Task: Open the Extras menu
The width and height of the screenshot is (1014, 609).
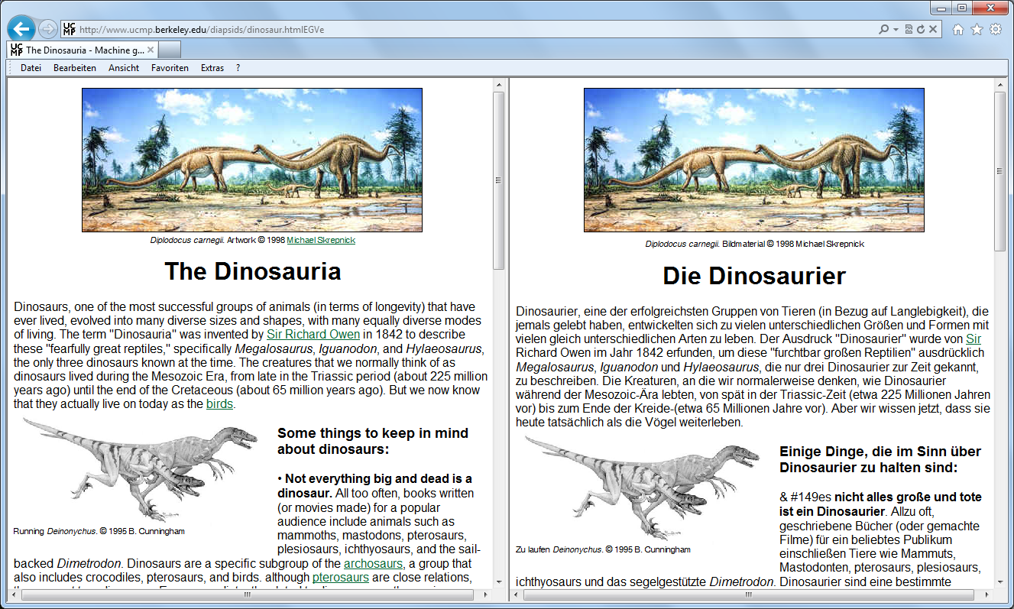Action: point(212,68)
